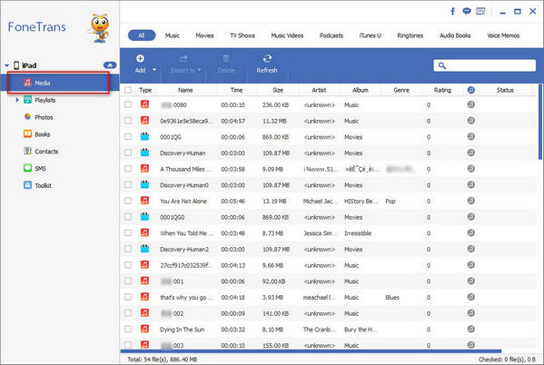The height and width of the screenshot is (365, 544).
Task: Open Photos in the sidebar
Action: (44, 117)
